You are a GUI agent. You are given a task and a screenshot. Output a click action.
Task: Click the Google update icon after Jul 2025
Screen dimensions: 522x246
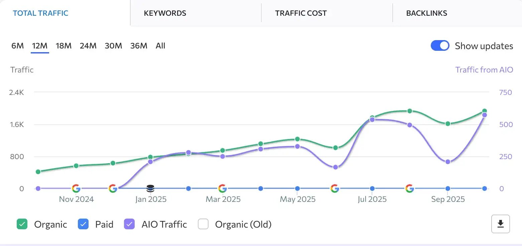click(410, 189)
